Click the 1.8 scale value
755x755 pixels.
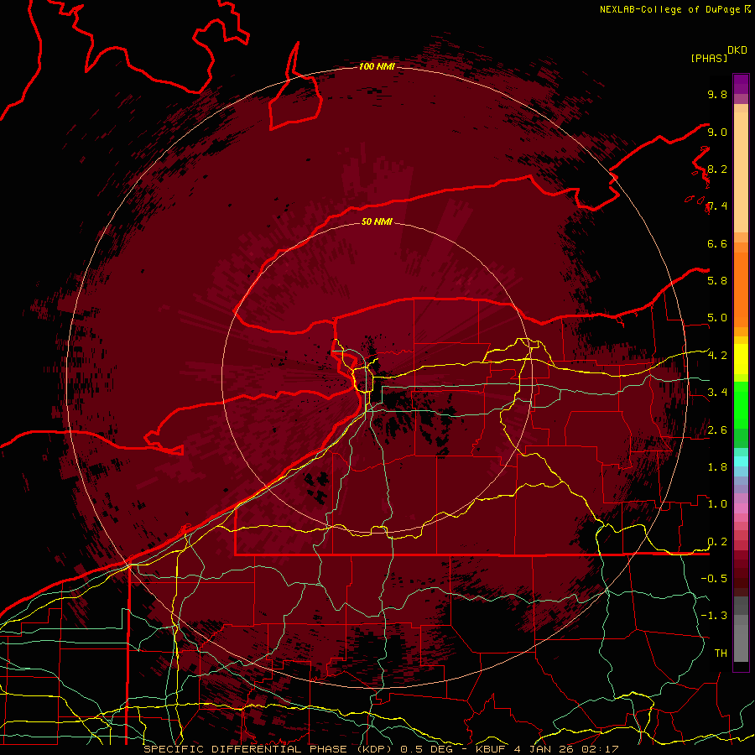click(717, 467)
